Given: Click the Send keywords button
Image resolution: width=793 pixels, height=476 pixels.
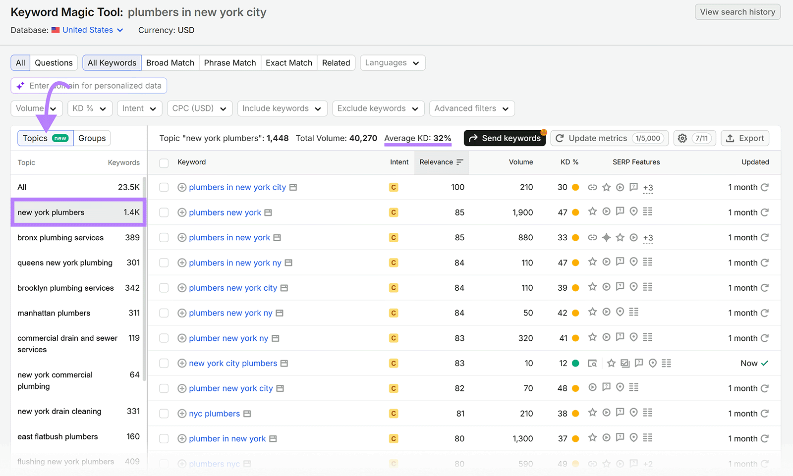Looking at the screenshot, I should [505, 138].
